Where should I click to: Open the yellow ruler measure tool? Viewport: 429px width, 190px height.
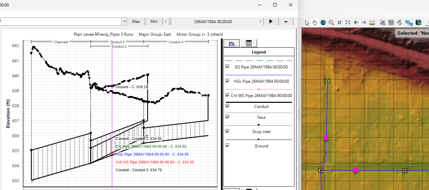(x=372, y=22)
